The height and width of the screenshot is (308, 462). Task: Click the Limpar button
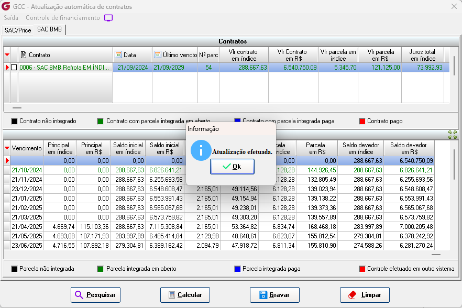(365, 295)
